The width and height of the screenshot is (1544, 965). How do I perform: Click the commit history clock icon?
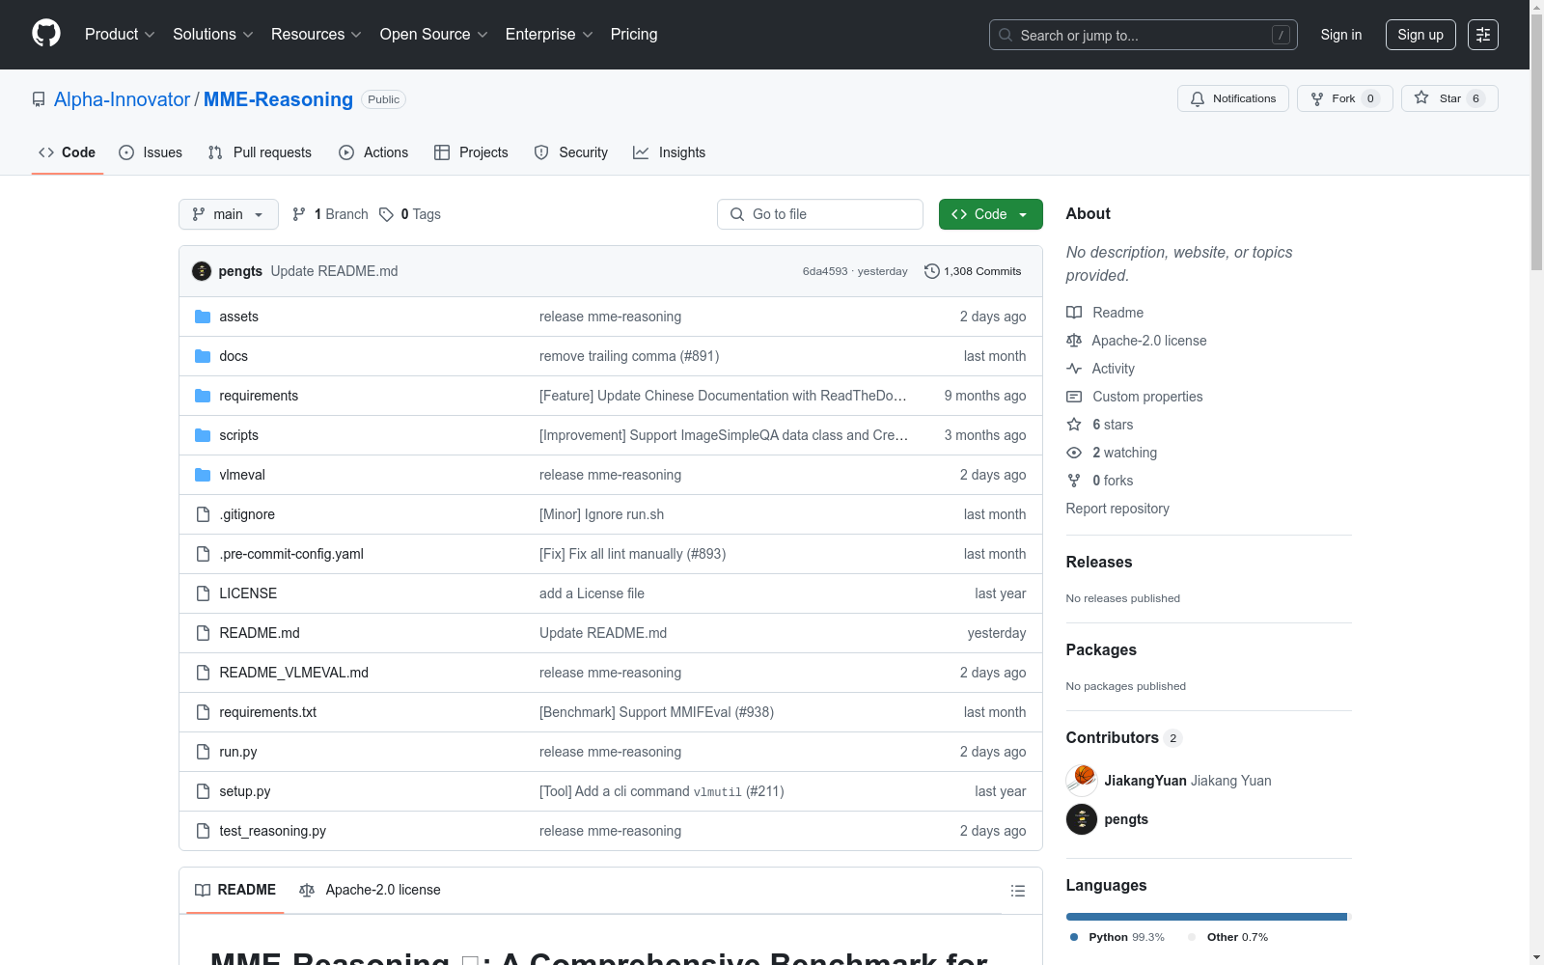click(x=932, y=271)
